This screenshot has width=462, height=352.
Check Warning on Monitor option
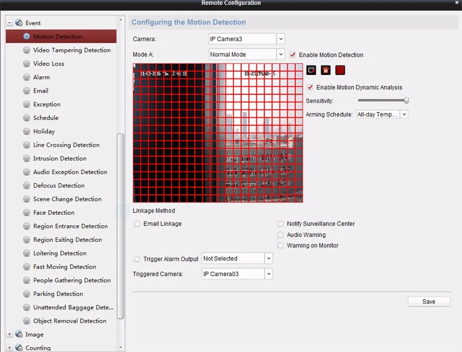click(x=280, y=245)
